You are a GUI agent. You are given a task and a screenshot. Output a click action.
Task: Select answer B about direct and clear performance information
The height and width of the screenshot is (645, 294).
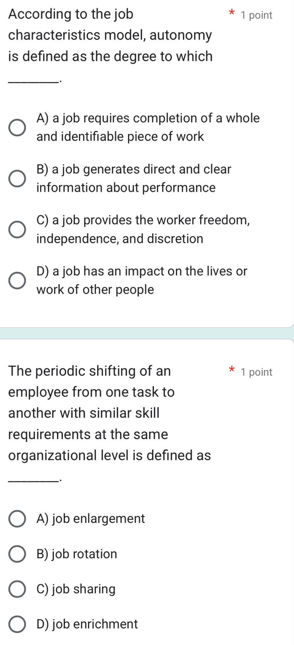coord(17,179)
